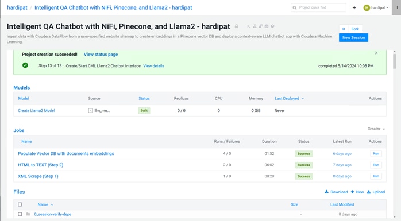Viewport: 401px width, 221px height.
Task: Open the sessions terminal icon beside title
Action: (248, 26)
